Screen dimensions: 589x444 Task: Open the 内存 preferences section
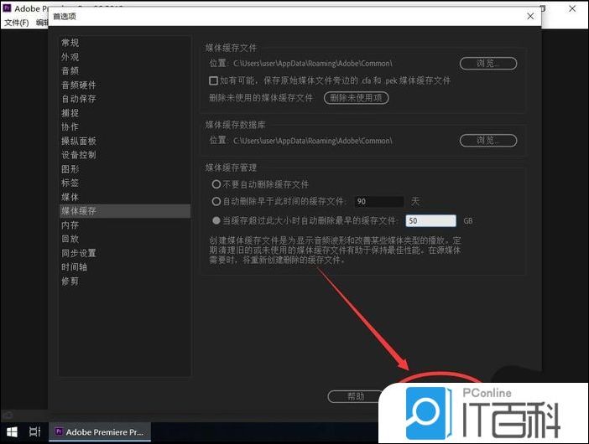tap(70, 225)
